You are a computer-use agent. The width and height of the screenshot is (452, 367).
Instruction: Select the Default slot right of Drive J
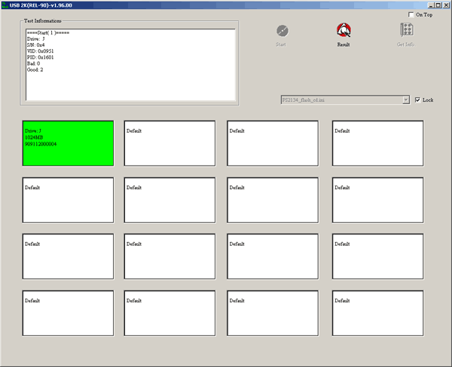169,143
